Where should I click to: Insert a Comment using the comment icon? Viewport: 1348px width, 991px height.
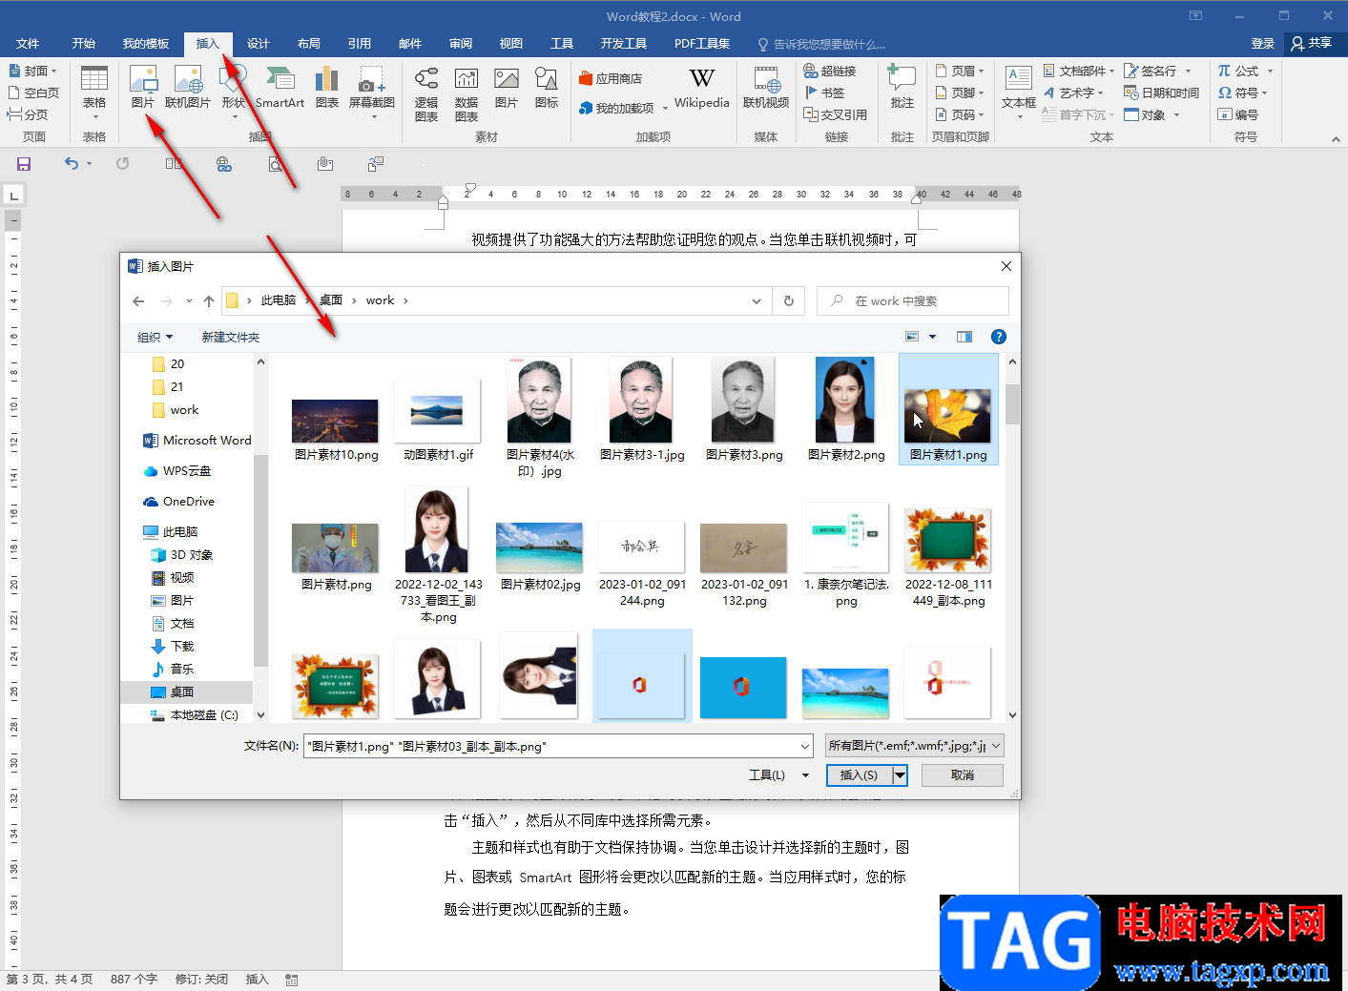pyautogui.click(x=902, y=87)
